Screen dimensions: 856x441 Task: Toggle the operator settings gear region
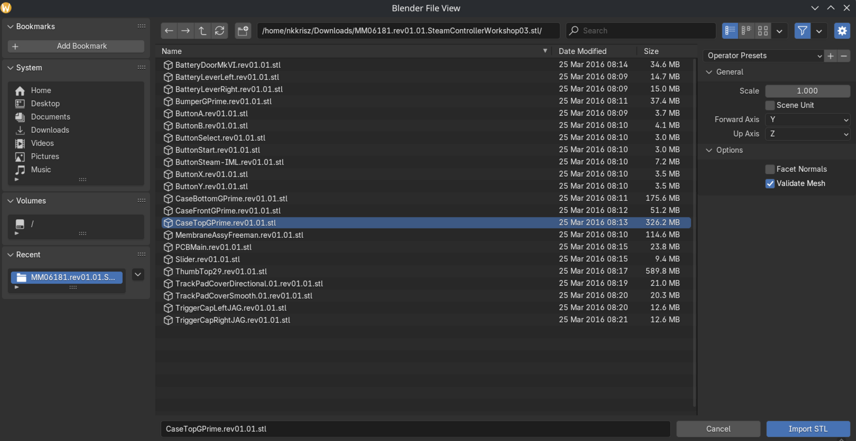pos(842,31)
